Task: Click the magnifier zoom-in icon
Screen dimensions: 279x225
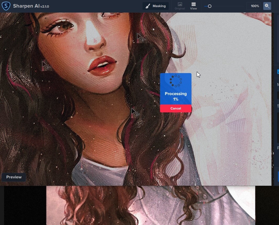Action: tap(267, 6)
